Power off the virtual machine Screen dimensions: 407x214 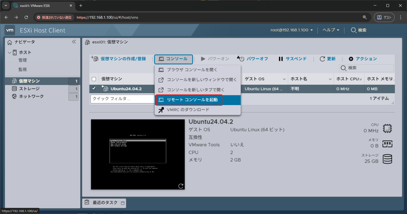(x=252, y=59)
